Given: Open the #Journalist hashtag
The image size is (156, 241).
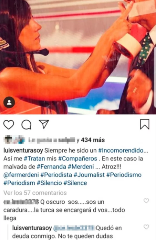Looking at the screenshot, I should (89, 175).
